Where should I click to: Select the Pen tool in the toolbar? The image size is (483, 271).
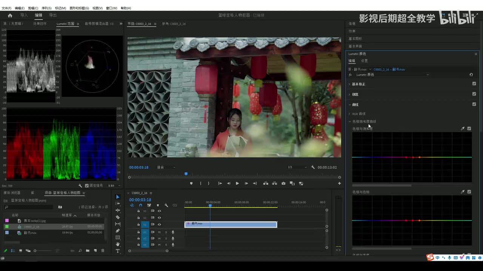(x=118, y=231)
